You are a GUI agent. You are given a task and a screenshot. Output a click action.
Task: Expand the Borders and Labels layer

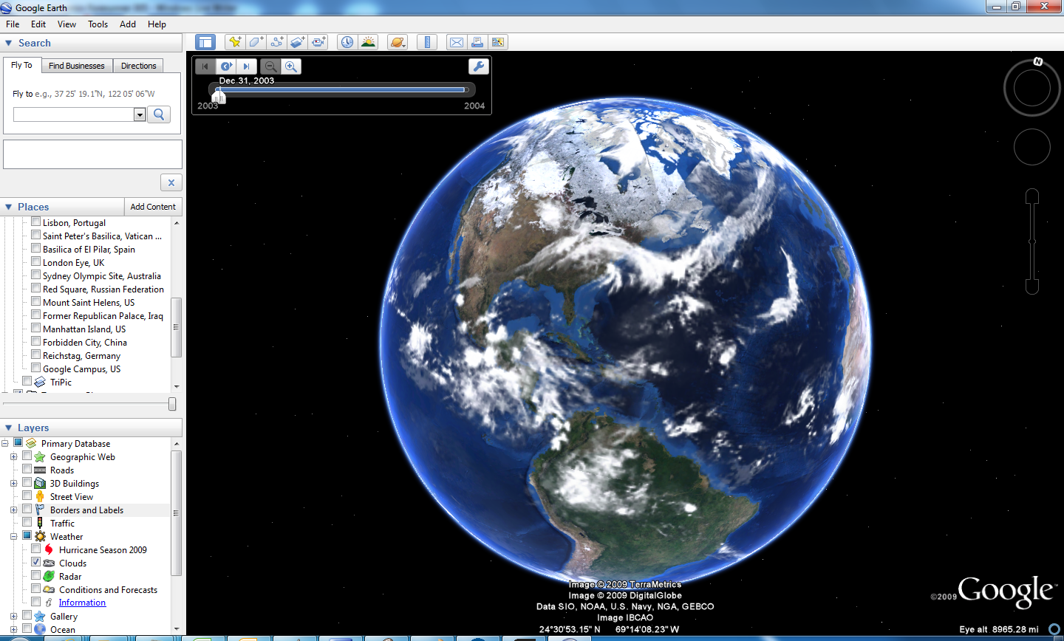pyautogui.click(x=13, y=510)
